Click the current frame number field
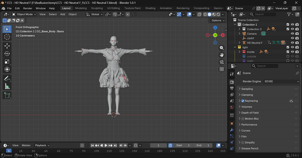Viewport: 302px width, 158px height. tap(158, 145)
